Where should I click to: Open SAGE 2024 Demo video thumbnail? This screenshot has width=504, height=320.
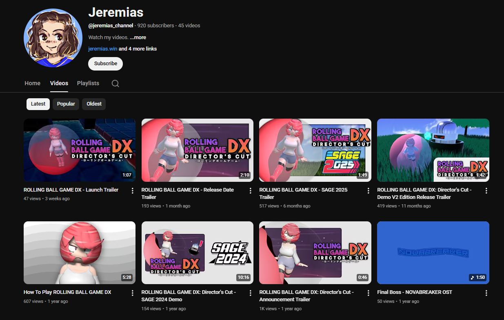tap(198, 253)
